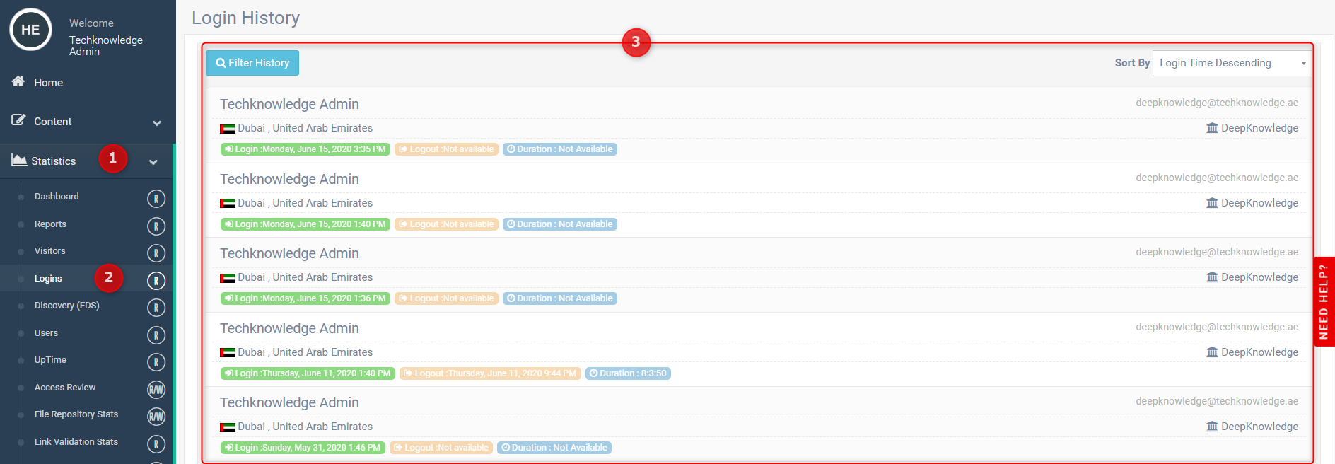Viewport: 1335px width, 464px height.
Task: Click institution icon in the June 11 entry
Action: 1212,352
